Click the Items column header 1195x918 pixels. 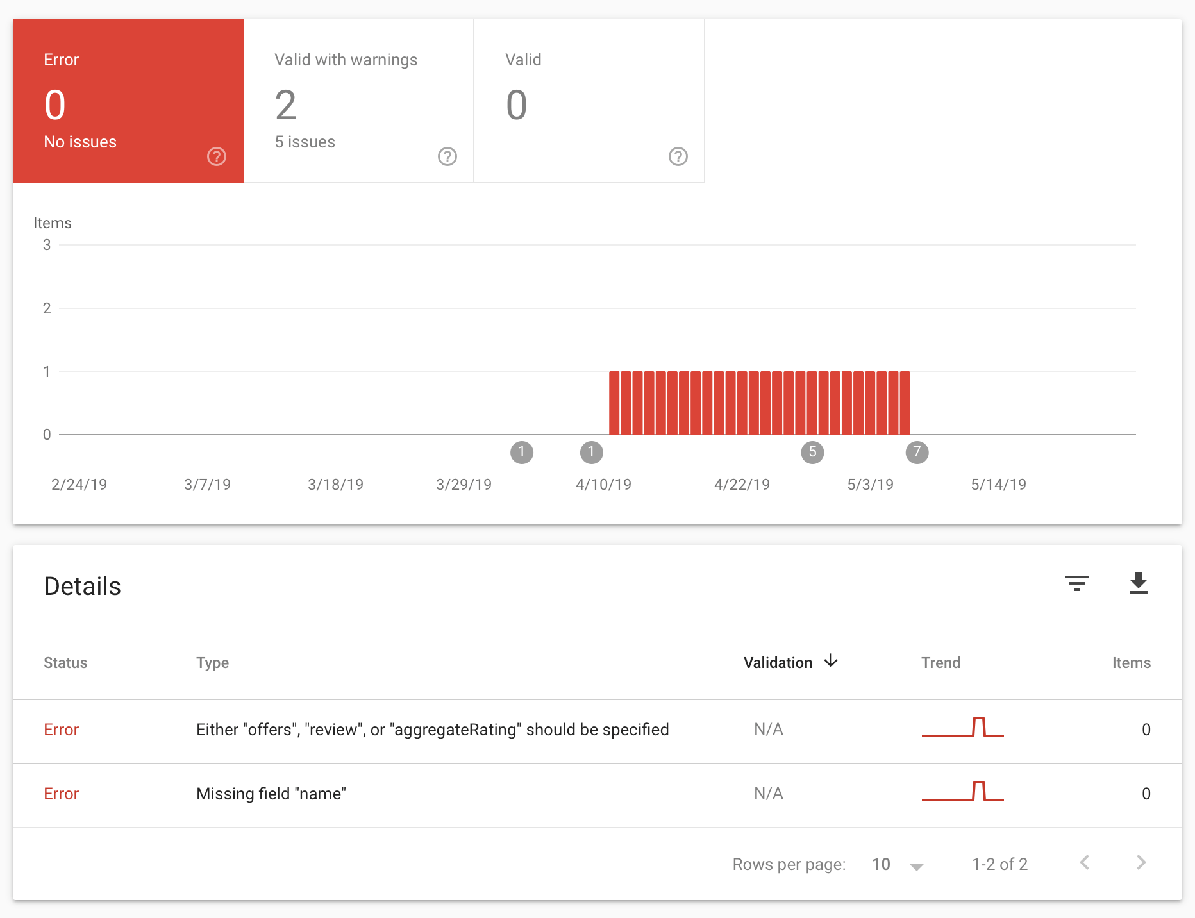tap(1131, 663)
